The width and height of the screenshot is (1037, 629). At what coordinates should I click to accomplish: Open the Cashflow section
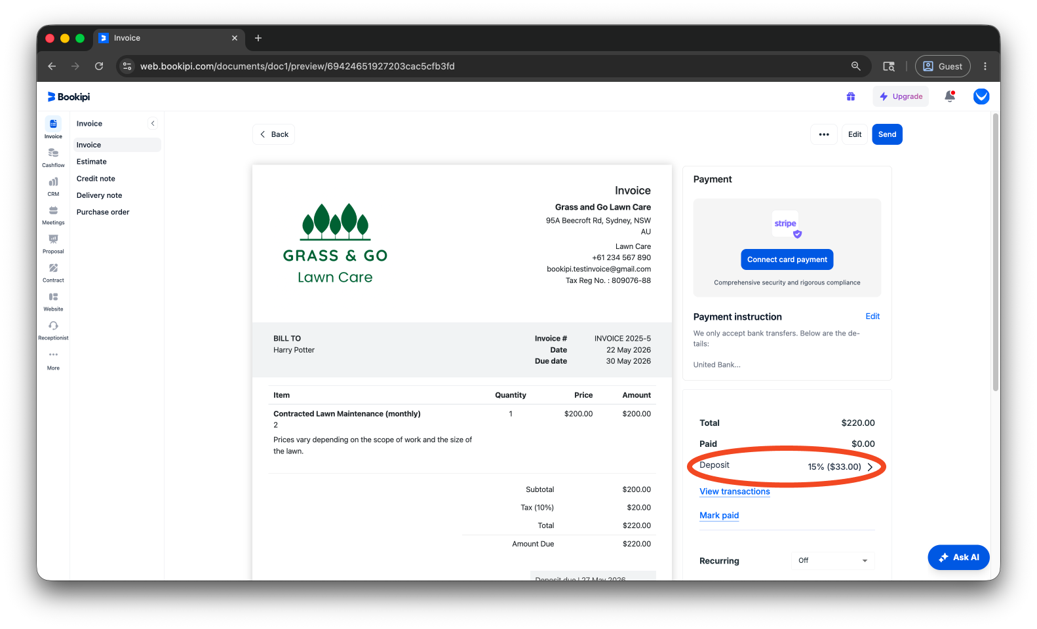53,157
